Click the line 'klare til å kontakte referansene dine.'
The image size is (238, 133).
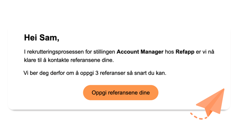(x=69, y=60)
